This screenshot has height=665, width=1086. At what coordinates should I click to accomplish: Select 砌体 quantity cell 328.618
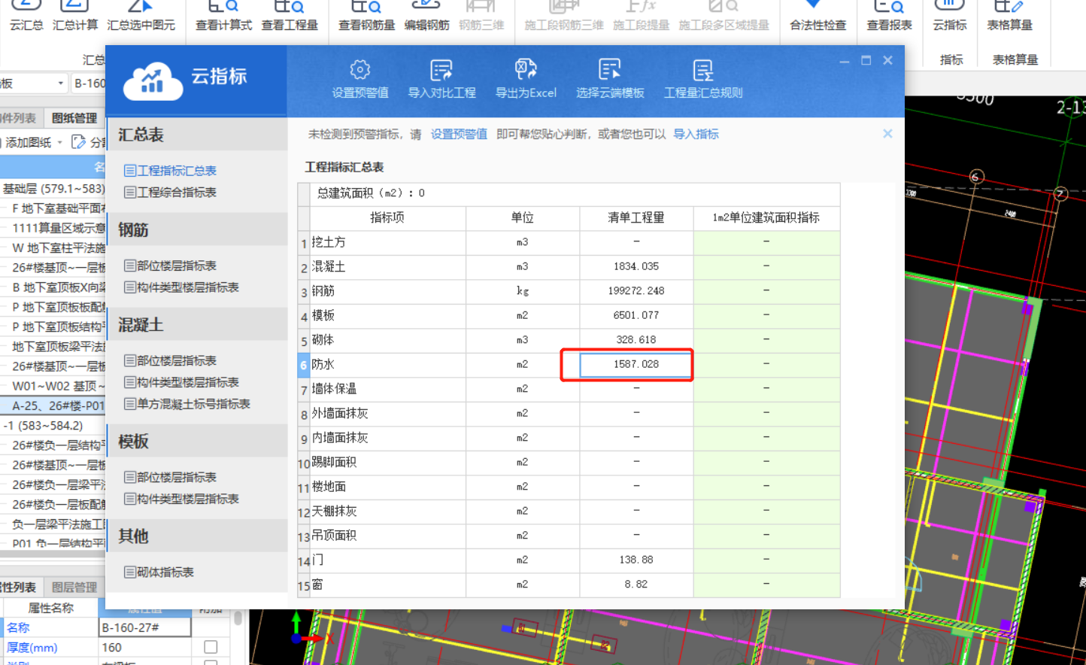pos(636,339)
